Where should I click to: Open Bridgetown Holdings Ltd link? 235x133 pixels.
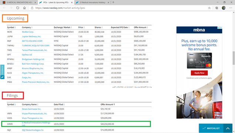pos(33,59)
